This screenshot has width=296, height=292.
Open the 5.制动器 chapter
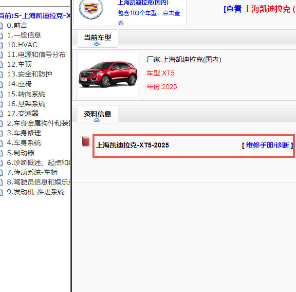point(20,153)
